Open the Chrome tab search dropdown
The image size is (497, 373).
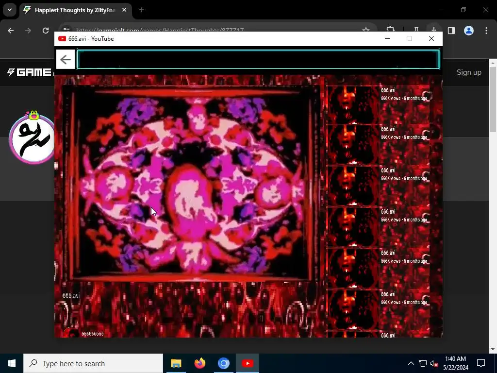pyautogui.click(x=10, y=10)
